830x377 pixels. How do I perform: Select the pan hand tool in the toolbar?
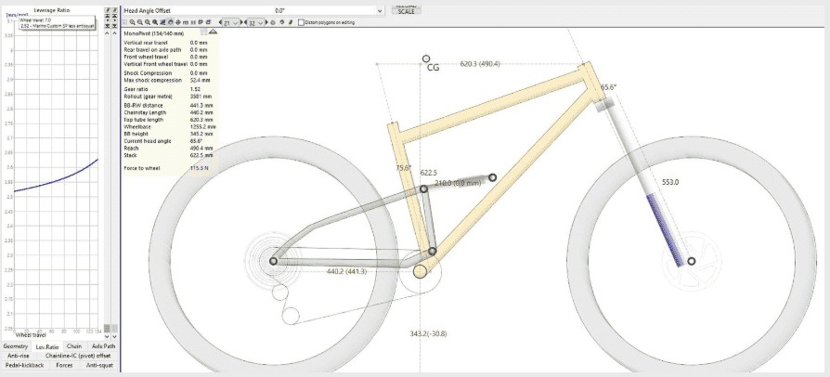171,22
